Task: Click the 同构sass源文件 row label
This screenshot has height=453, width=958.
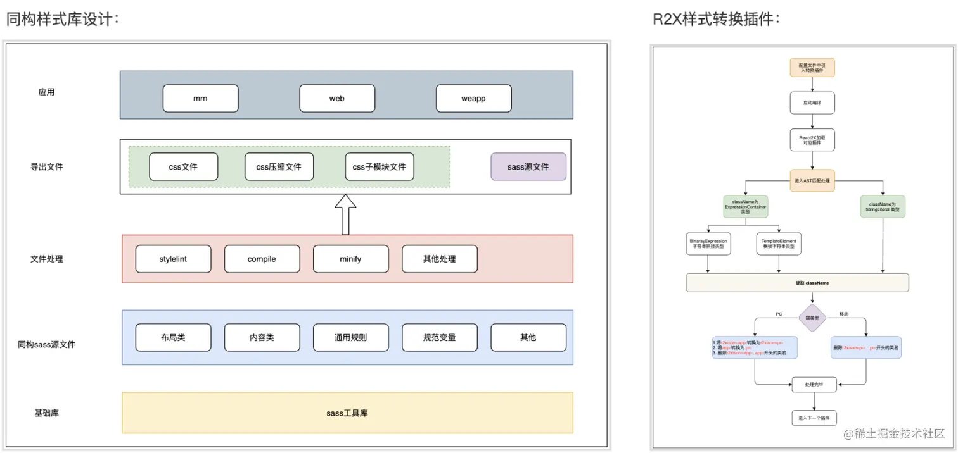Action: tap(46, 345)
